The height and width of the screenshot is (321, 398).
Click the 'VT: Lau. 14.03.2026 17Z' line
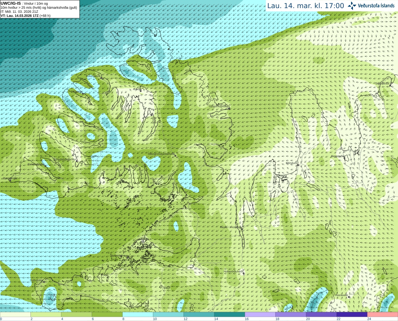tap(25, 16)
